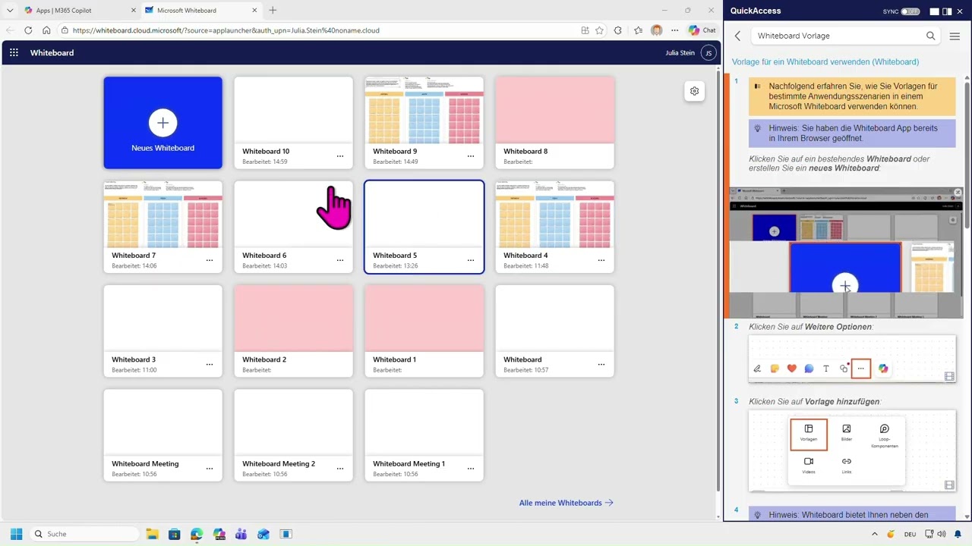Screen dimensions: 972x546
Task: Open more options for Whiteboard 4
Action: coord(601,260)
